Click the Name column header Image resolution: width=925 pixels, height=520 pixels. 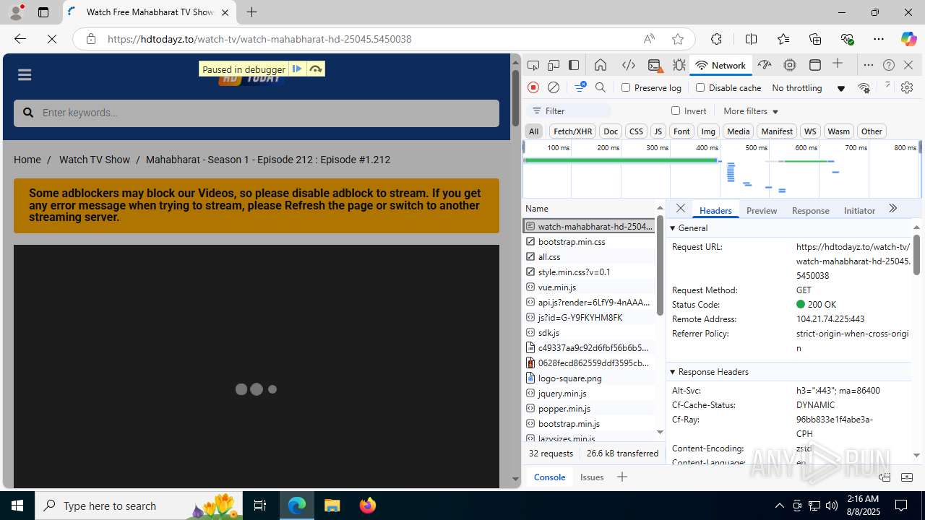point(589,208)
